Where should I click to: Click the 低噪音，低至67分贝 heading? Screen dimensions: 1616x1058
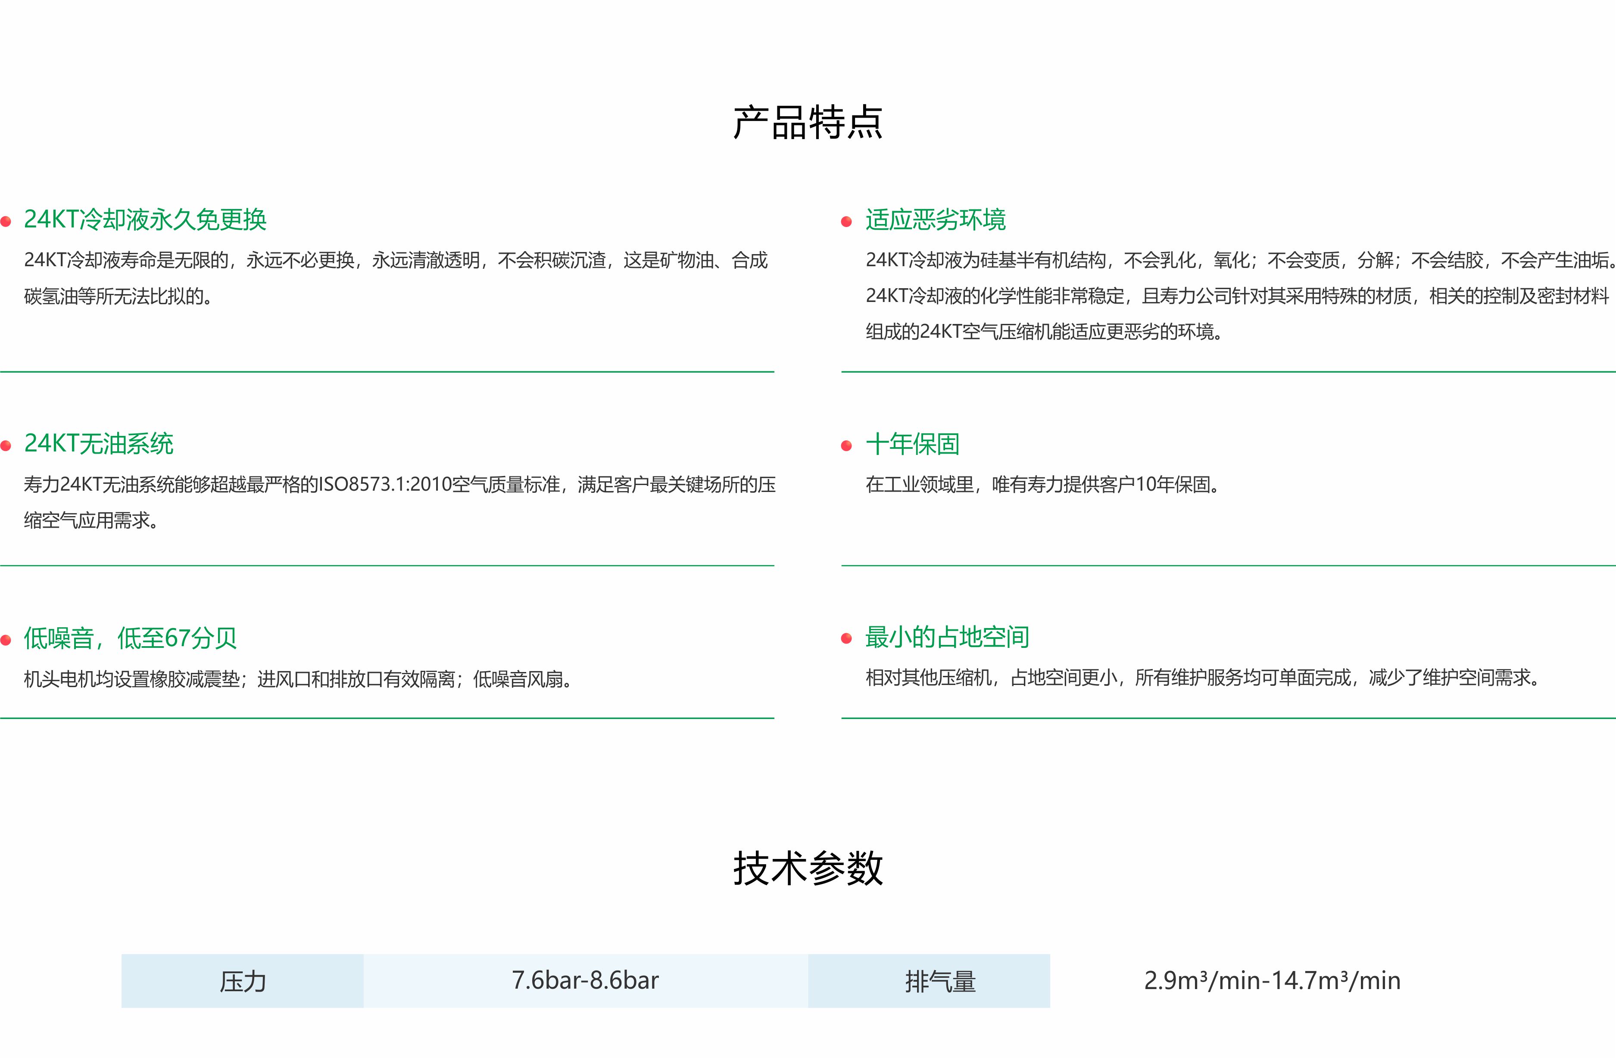[130, 638]
